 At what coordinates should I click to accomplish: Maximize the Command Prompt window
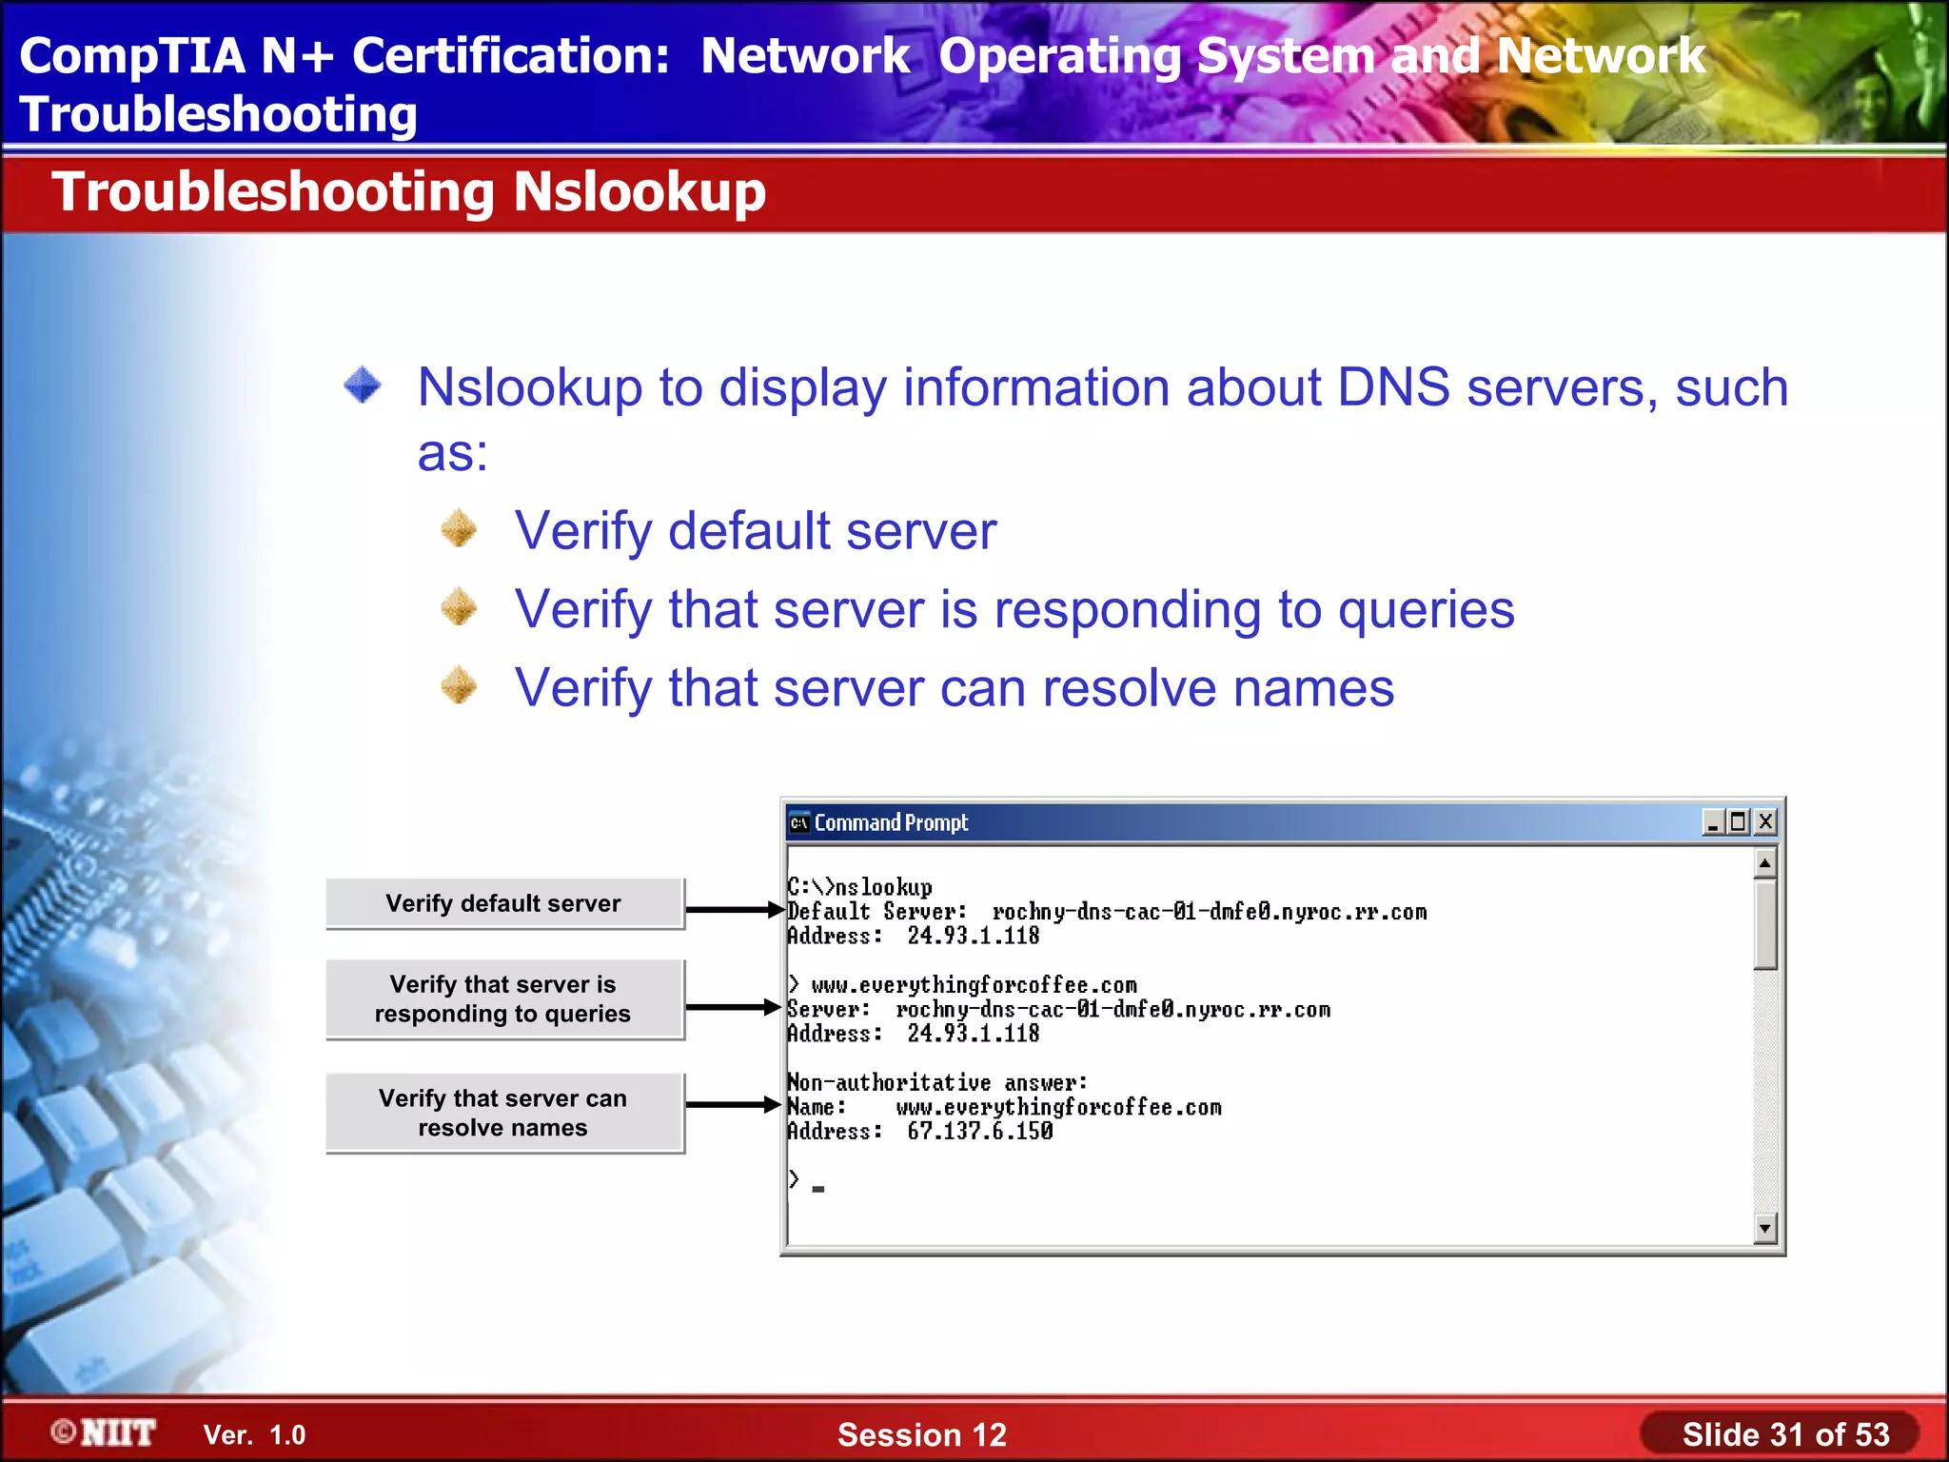1738,822
